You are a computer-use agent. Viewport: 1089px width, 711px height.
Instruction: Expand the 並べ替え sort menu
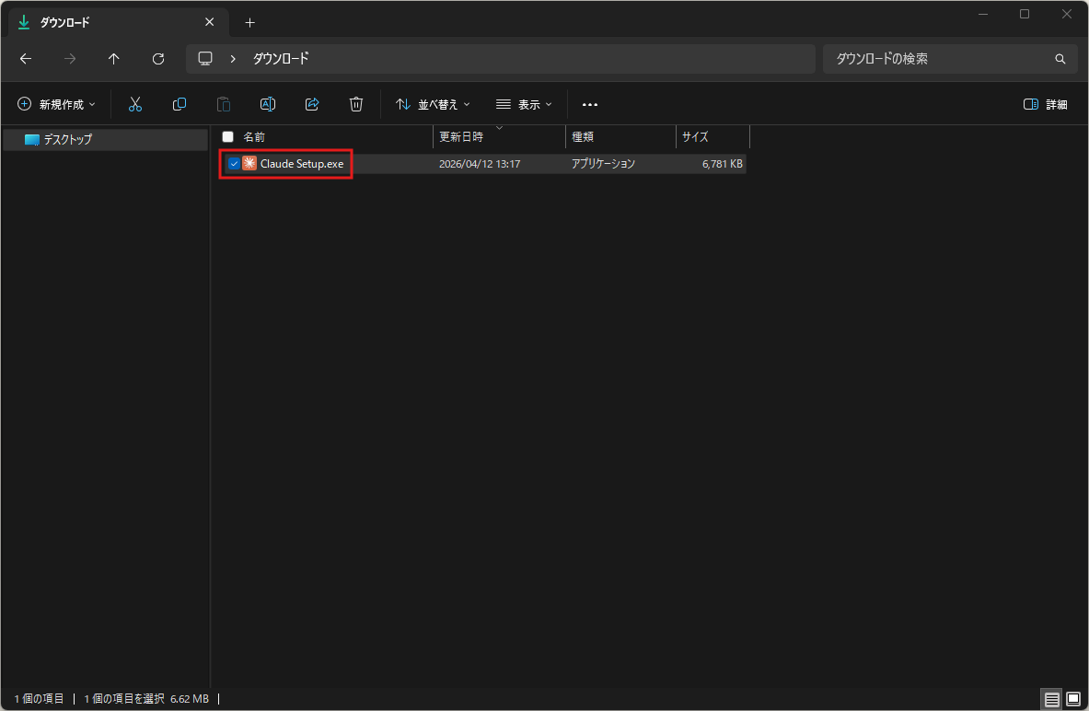click(x=433, y=105)
